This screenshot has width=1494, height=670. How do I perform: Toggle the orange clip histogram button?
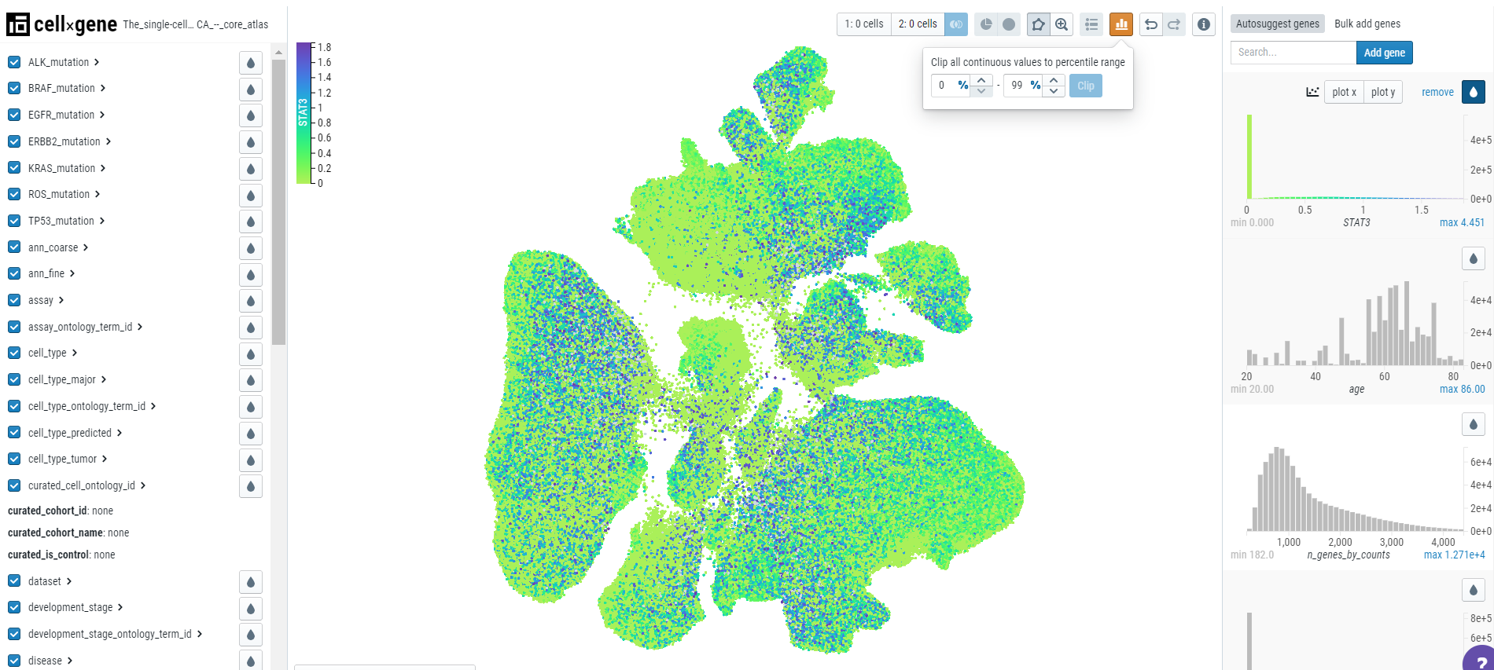(1121, 24)
